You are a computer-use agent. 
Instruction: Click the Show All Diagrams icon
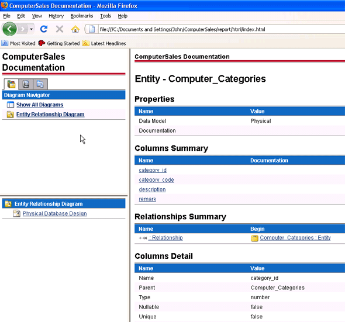[10, 105]
